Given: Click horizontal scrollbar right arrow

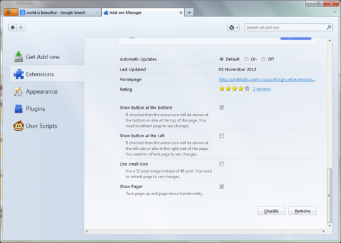Looking at the screenshot, I should point(323,232).
